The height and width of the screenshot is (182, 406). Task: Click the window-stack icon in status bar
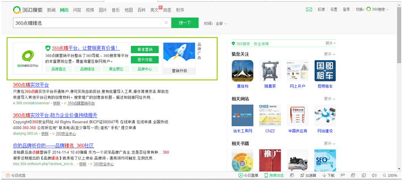point(364,175)
